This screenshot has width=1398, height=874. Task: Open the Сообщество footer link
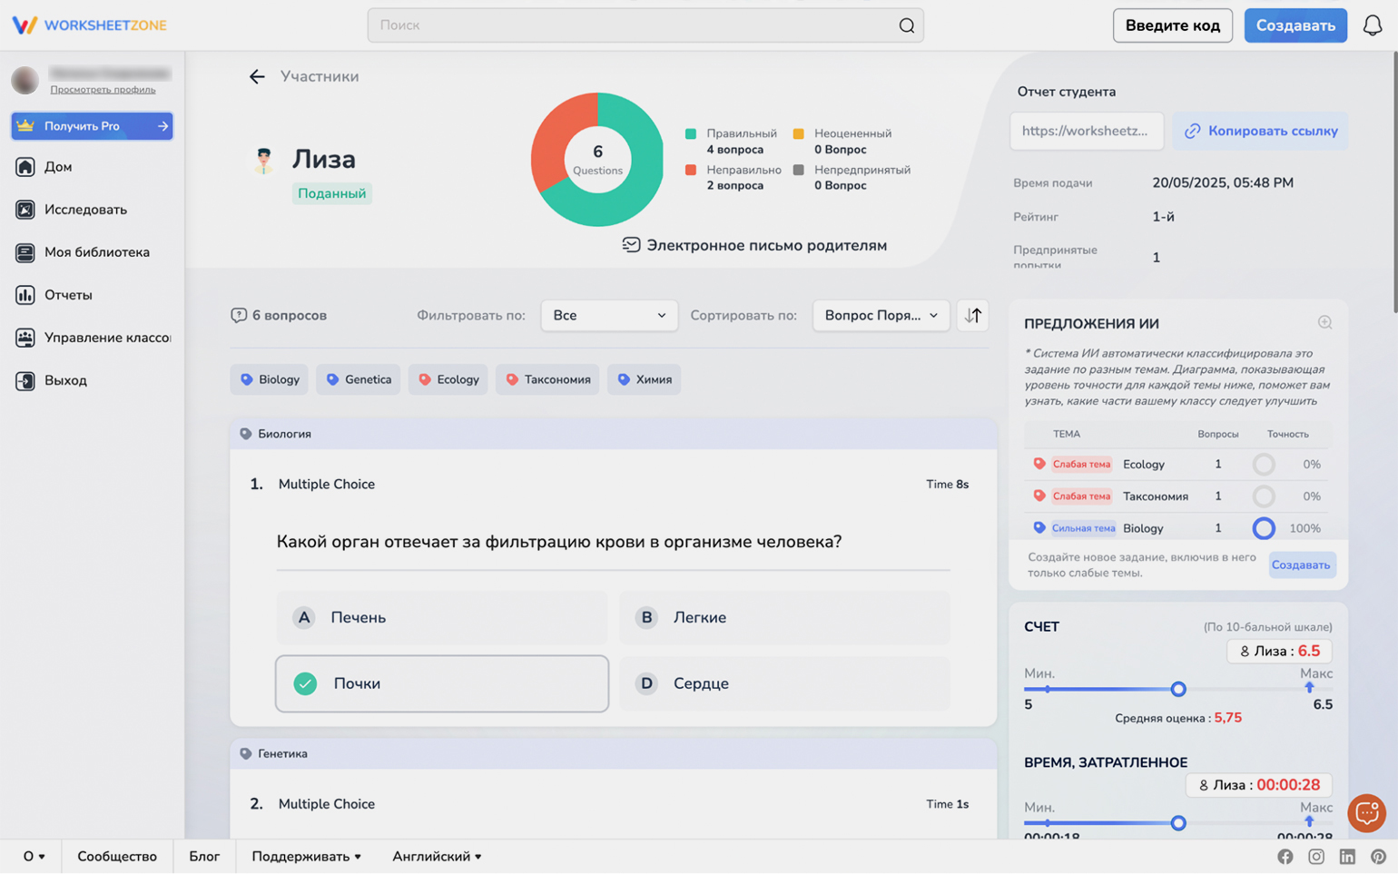coord(117,857)
